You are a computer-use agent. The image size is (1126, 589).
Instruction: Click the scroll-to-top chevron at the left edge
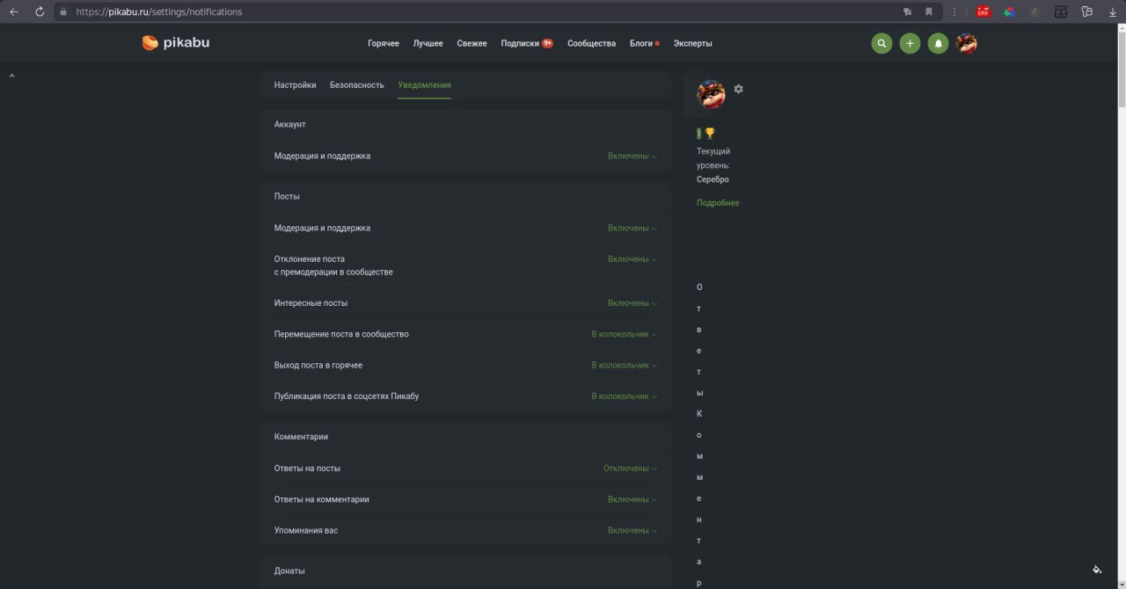[12, 76]
